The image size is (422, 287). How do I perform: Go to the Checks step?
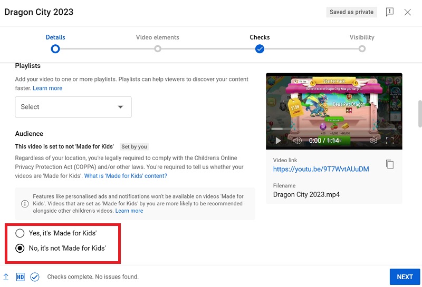pyautogui.click(x=260, y=37)
